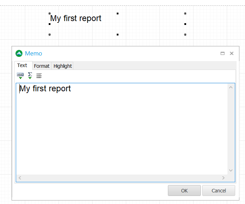
Task: Toggle word wrap icon in Memo toolbar
Action: [x=39, y=75]
